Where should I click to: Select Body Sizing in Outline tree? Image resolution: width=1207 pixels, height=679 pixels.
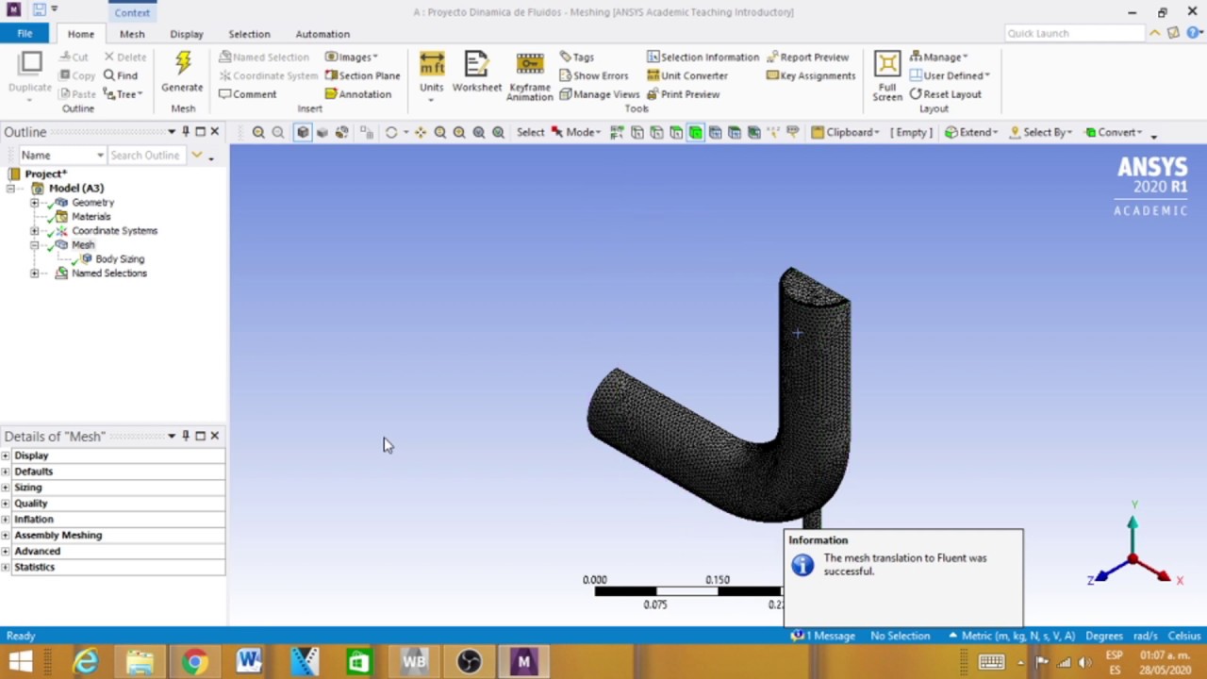[120, 259]
